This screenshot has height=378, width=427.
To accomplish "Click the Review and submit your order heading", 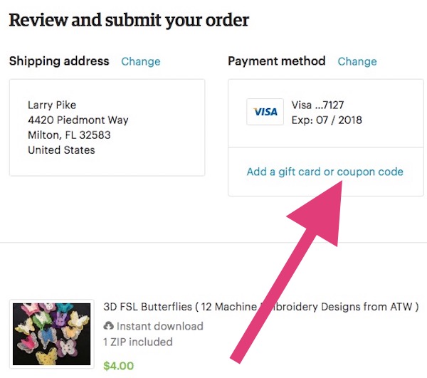I will [129, 20].
